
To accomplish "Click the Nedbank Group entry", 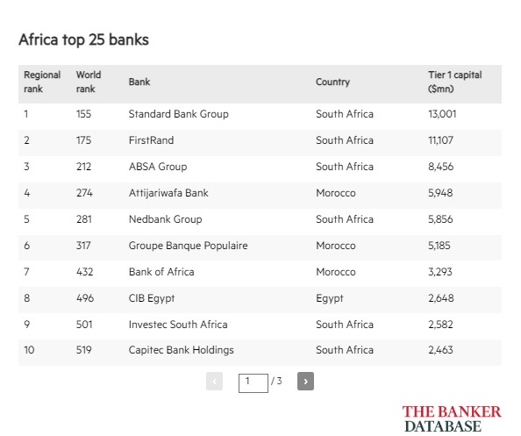I will tap(166, 219).
